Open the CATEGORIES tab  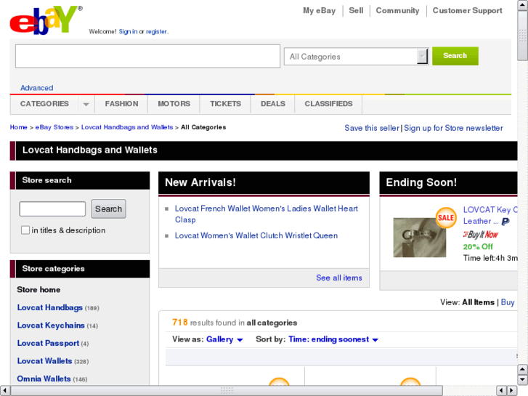[44, 104]
